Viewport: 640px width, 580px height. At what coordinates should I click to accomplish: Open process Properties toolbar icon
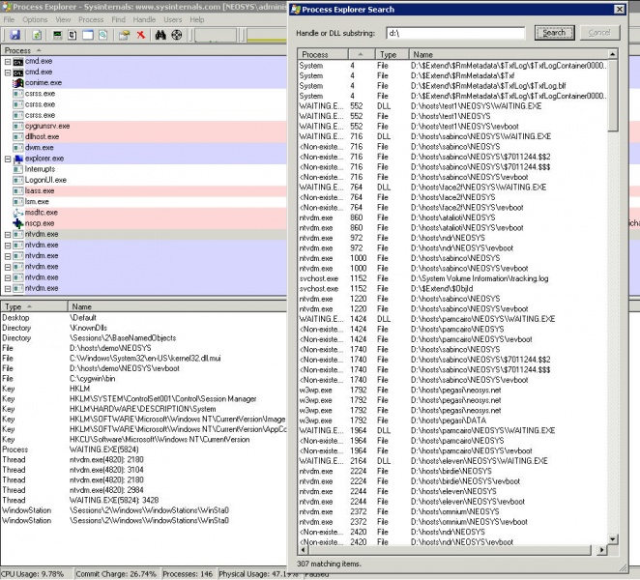(x=124, y=35)
